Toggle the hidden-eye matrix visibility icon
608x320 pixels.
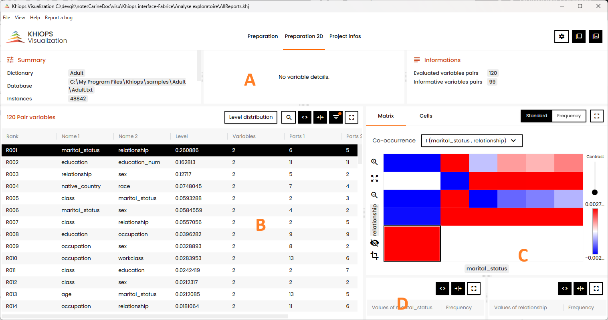[x=374, y=243]
